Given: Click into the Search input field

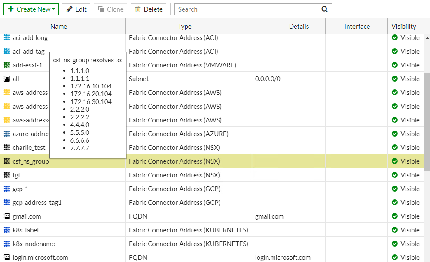Looking at the screenshot, I should point(246,9).
